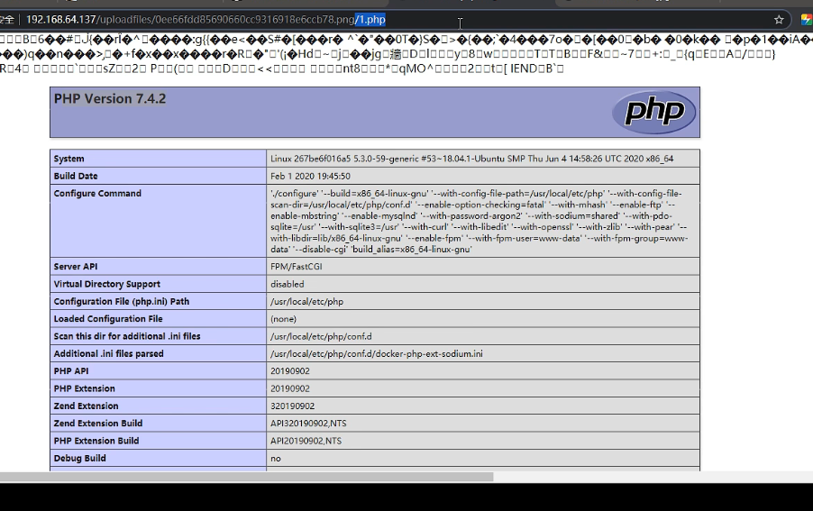Click the 'API20190902,NTS' value
This screenshot has height=511, width=813.
[x=306, y=441]
